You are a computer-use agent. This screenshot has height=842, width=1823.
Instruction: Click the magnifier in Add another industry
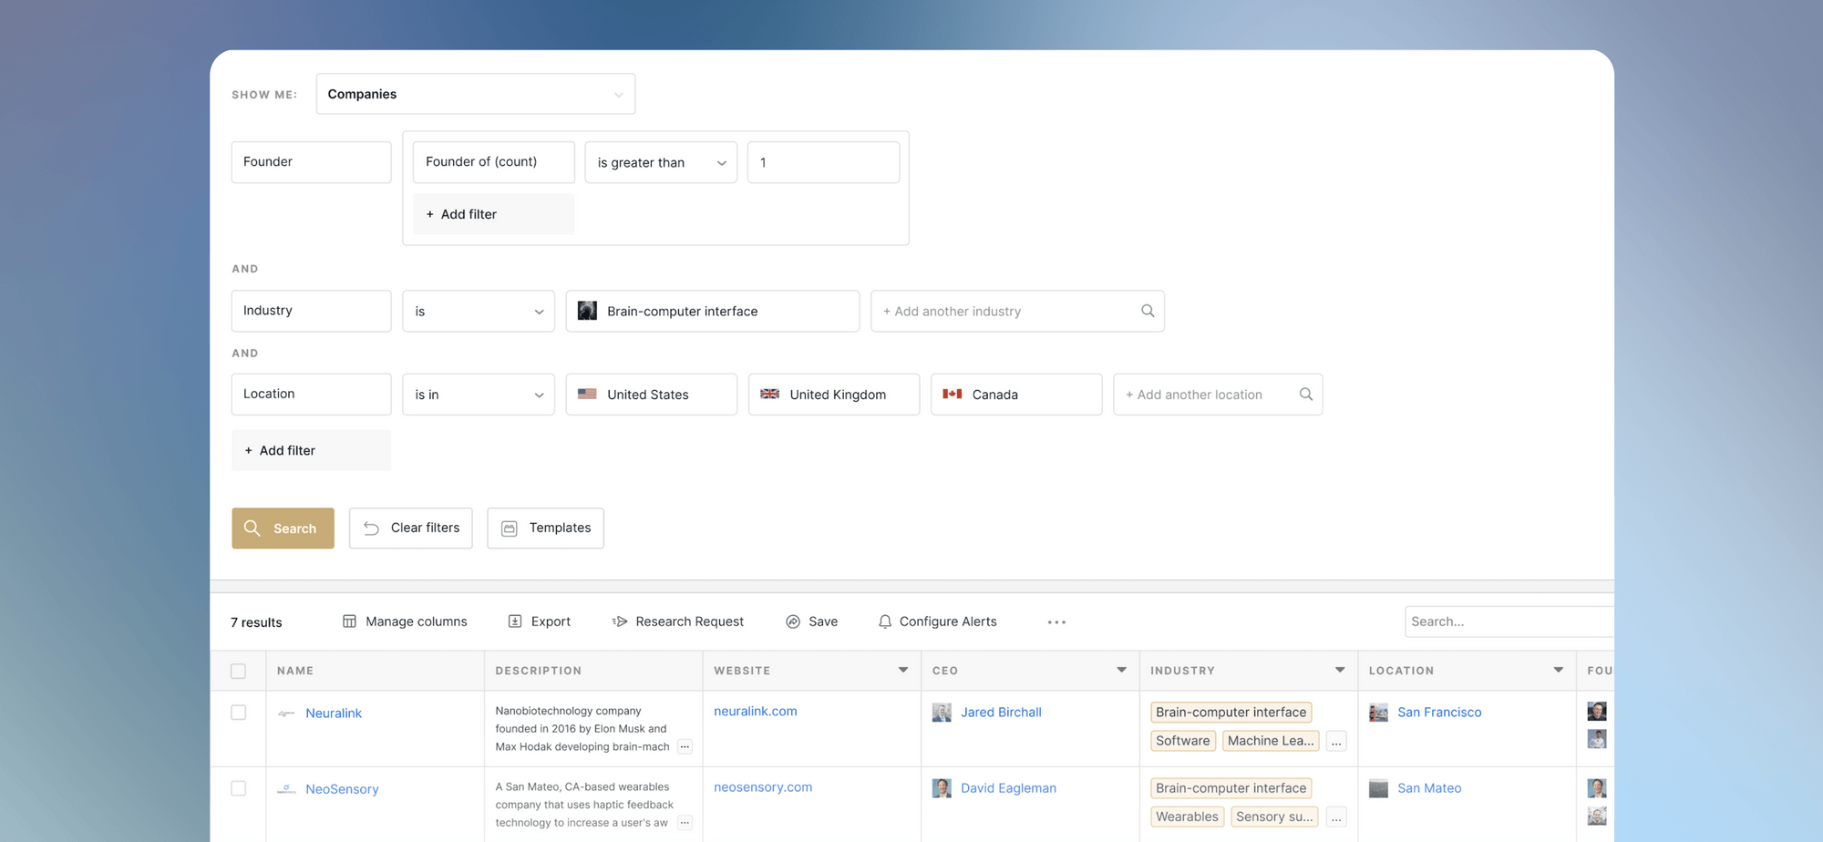click(x=1148, y=311)
